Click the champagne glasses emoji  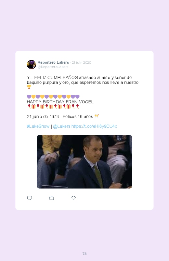point(97,116)
